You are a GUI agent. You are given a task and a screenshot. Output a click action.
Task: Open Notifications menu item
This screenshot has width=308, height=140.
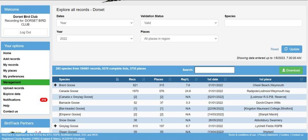(12, 100)
